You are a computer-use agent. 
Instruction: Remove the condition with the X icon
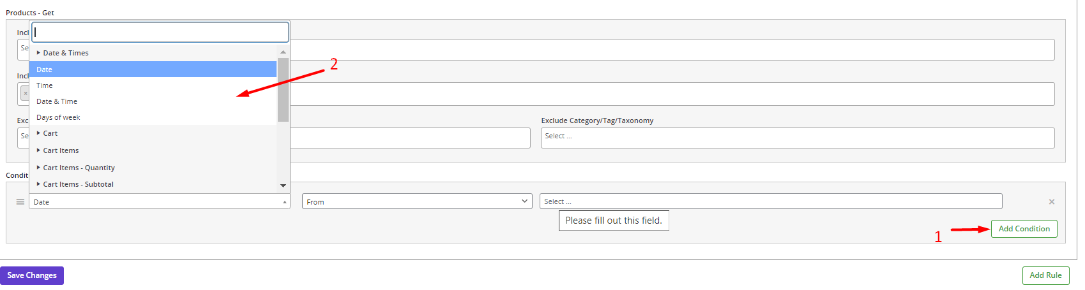1052,202
